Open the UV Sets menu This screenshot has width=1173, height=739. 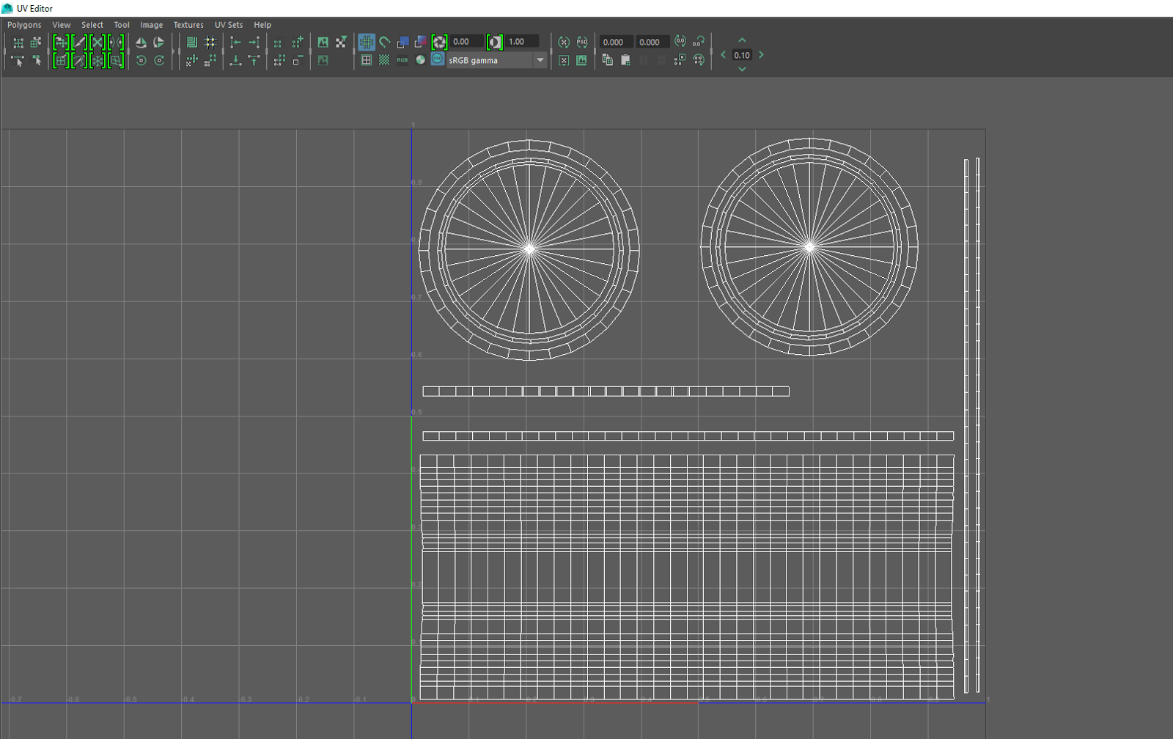228,24
